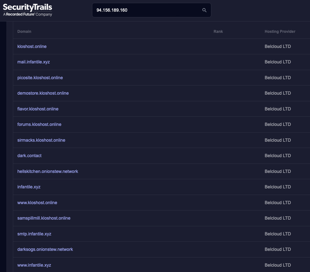This screenshot has width=310, height=272.
Task: Open the www.kloshost.online link
Action: click(37, 203)
